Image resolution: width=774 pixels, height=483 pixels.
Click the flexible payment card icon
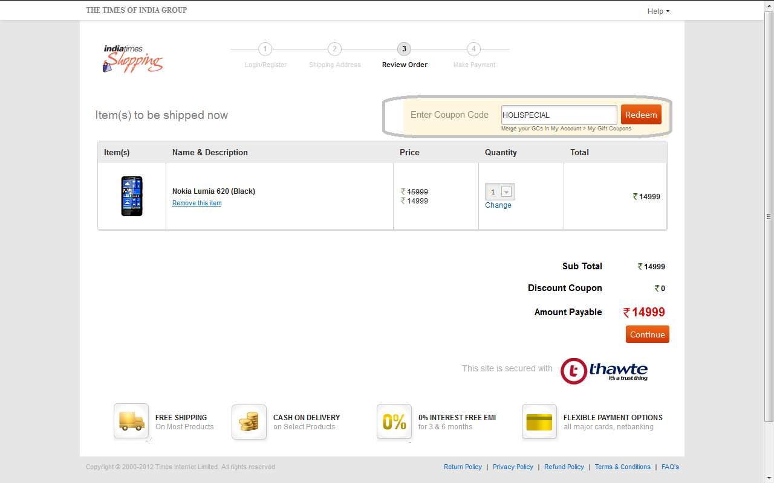tap(539, 421)
